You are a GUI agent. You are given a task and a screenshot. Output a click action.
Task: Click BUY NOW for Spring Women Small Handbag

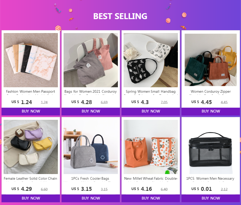tap(150, 111)
